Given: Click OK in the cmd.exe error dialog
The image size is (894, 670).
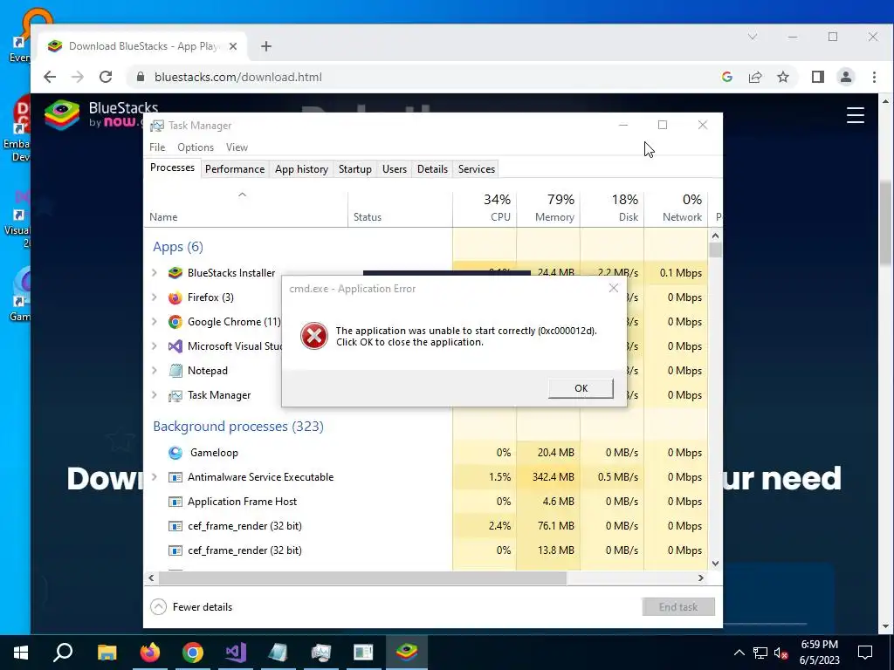Looking at the screenshot, I should pos(581,388).
